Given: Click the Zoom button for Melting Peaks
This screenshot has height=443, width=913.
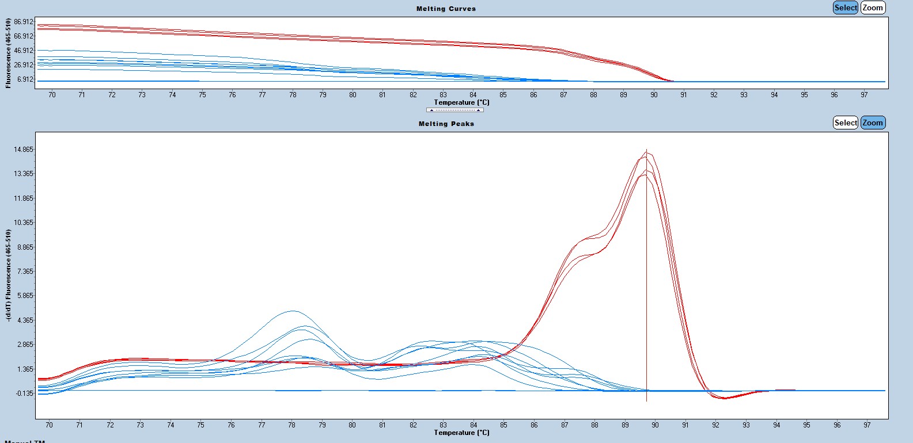Looking at the screenshot, I should (x=872, y=123).
